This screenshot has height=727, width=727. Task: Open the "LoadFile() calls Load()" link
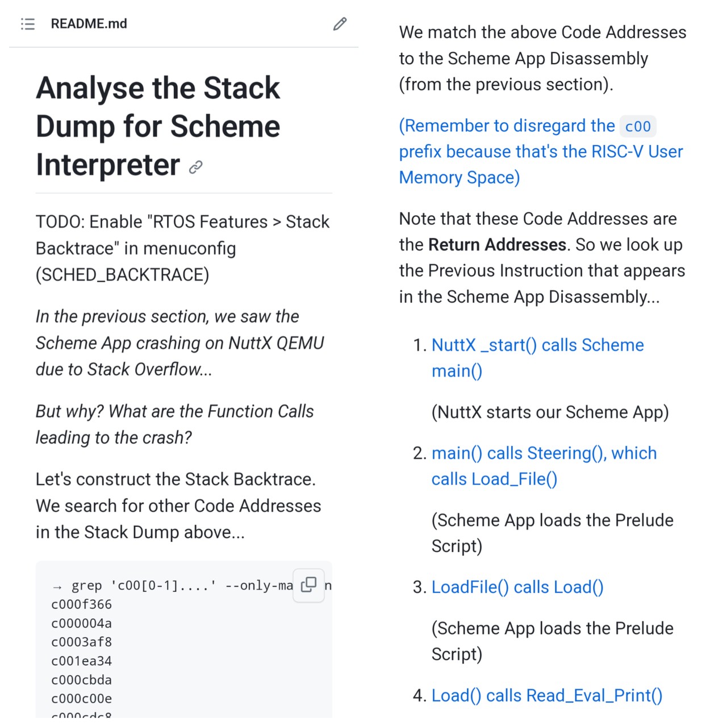517,587
